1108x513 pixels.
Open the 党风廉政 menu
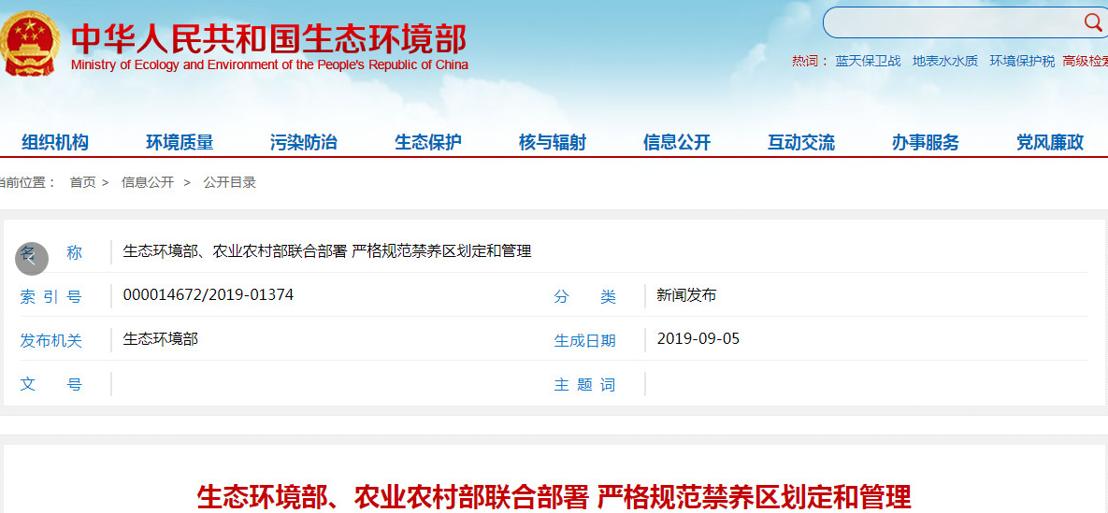(1050, 142)
